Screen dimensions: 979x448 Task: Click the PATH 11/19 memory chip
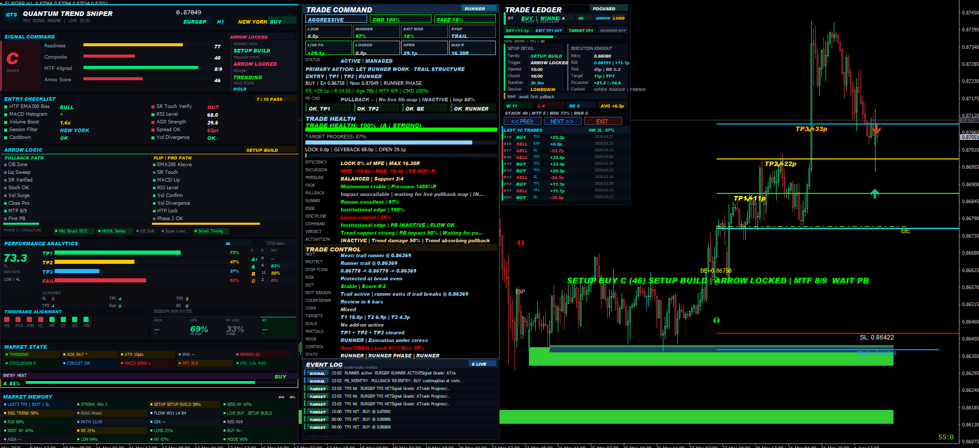point(112,422)
